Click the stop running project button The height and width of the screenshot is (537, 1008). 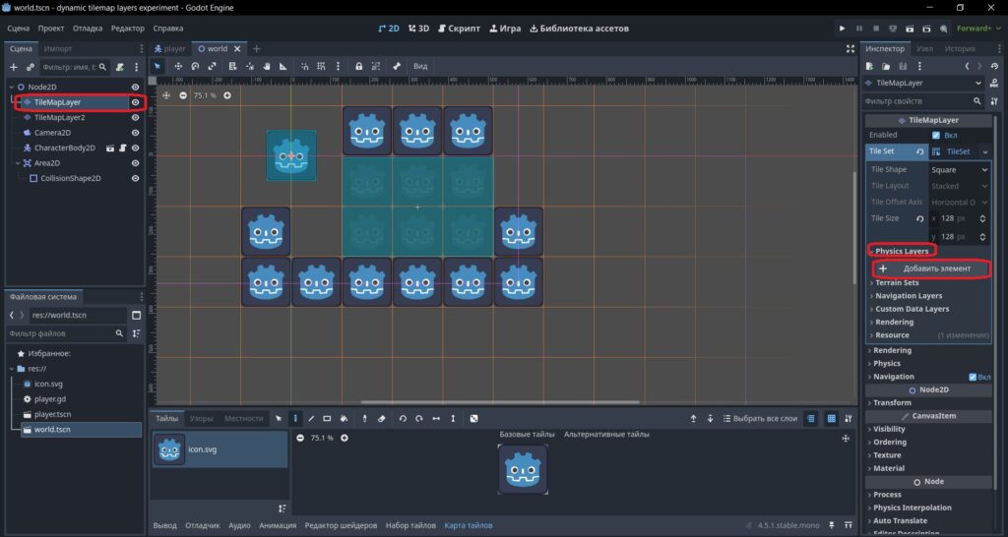tap(875, 29)
